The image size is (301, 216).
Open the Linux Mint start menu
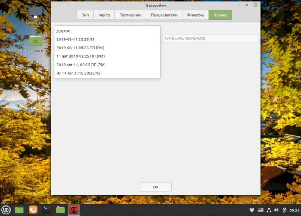6,210
